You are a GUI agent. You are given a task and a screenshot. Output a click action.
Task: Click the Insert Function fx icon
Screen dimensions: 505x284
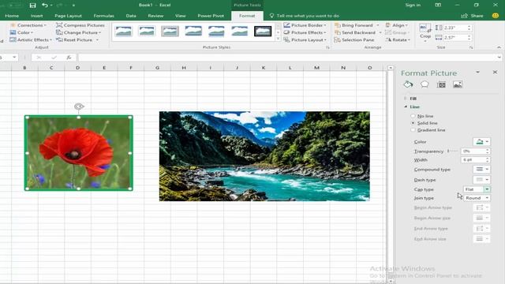[69, 58]
